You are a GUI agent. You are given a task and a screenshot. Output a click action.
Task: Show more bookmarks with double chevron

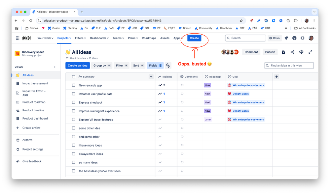pos(286,28)
